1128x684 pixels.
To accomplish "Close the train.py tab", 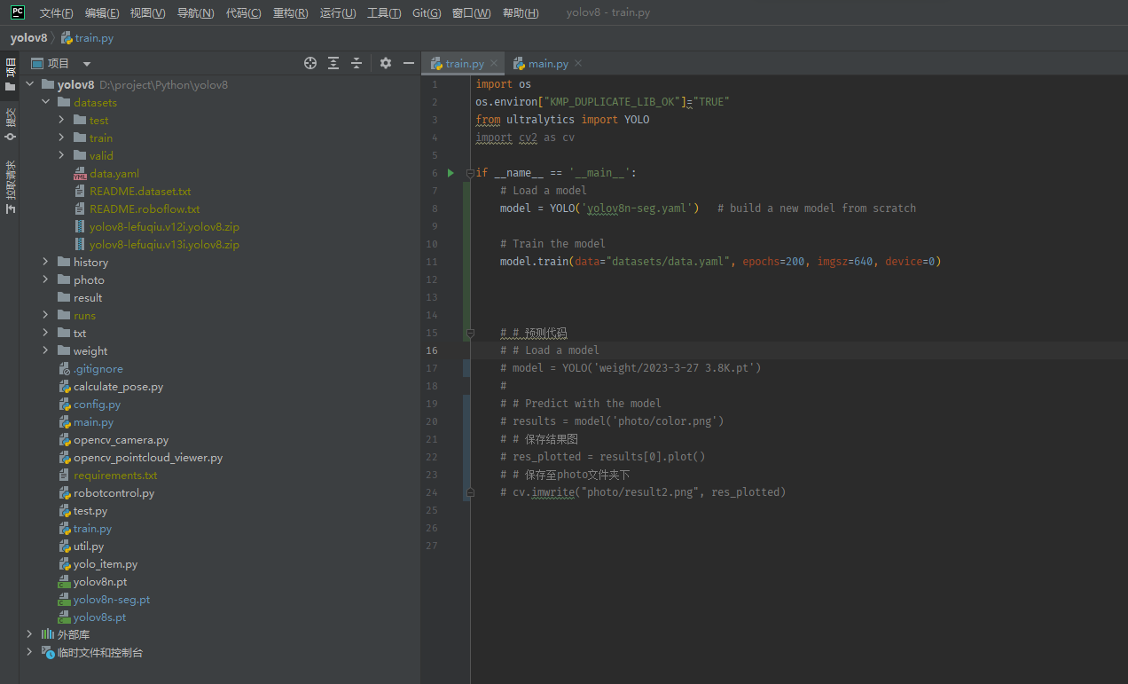I will [494, 63].
